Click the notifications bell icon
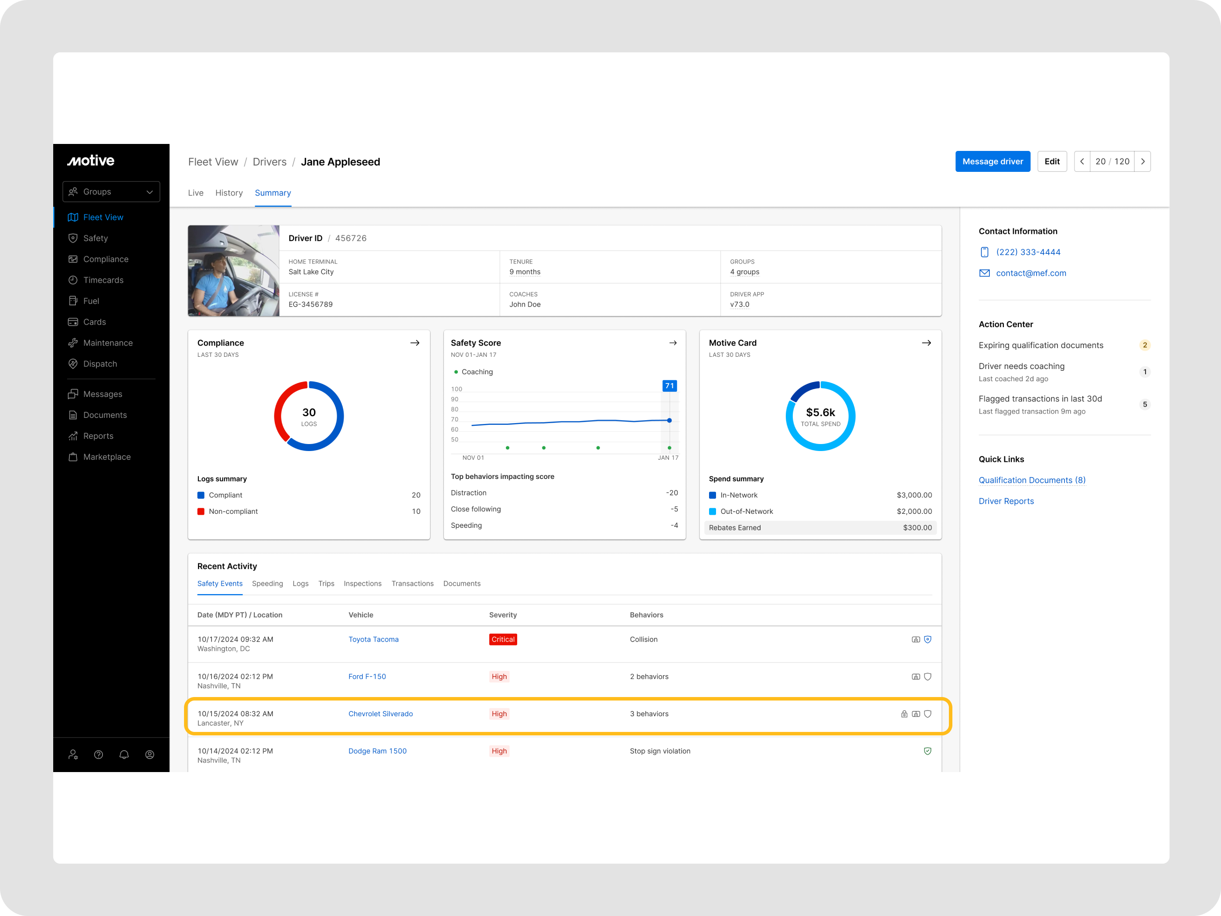 tap(124, 754)
